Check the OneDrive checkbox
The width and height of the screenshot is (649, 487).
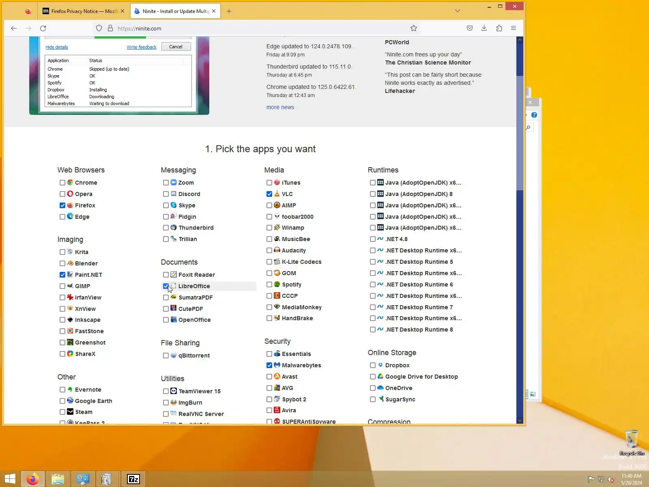(x=373, y=388)
